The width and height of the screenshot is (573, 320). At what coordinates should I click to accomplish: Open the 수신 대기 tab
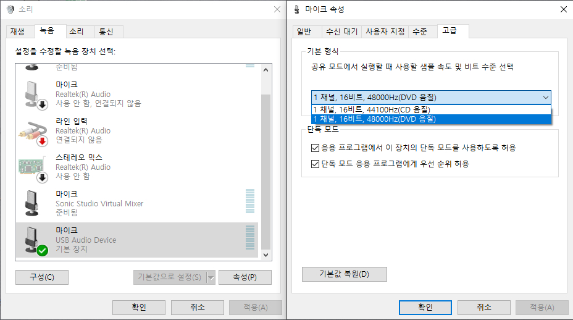(x=341, y=32)
